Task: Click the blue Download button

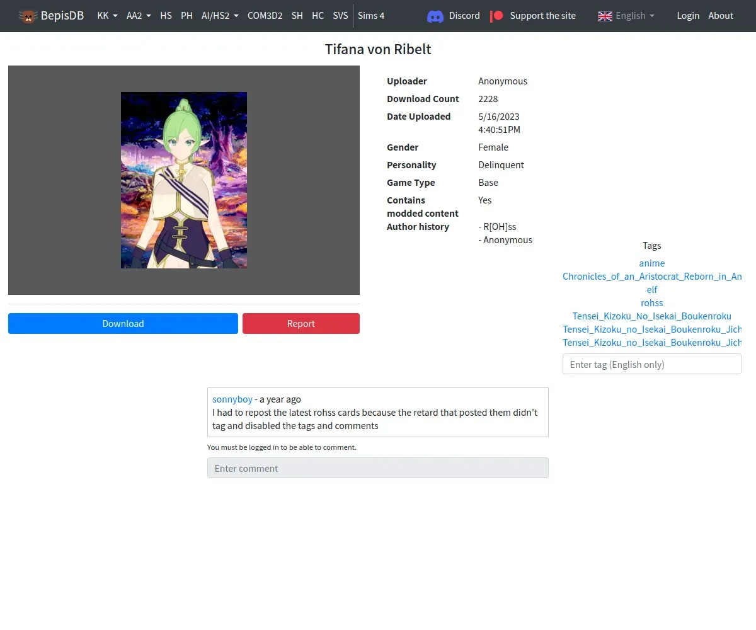Action: [123, 323]
